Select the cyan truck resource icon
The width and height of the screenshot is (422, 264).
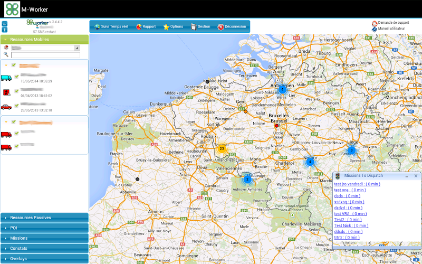(6, 78)
